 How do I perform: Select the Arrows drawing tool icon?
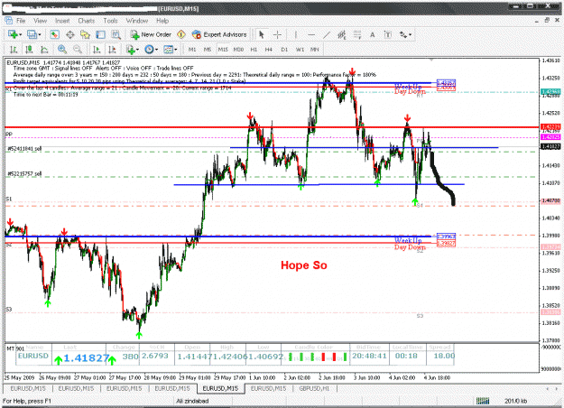point(403,34)
